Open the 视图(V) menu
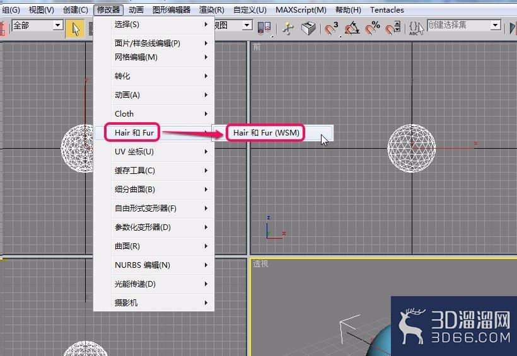The height and width of the screenshot is (356, 517). point(41,10)
